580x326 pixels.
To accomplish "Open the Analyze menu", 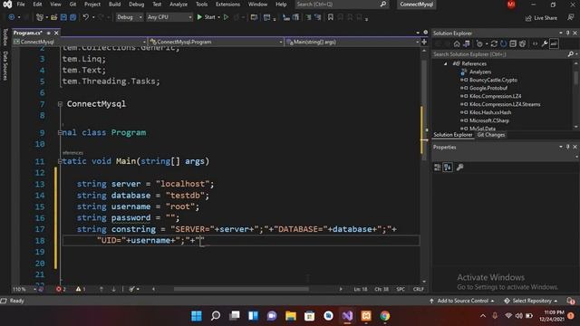I will click(x=179, y=4).
